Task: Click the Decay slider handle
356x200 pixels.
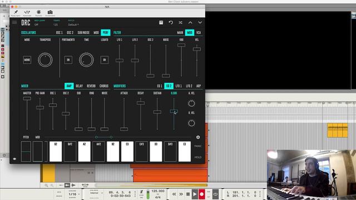Action: (x=141, y=103)
